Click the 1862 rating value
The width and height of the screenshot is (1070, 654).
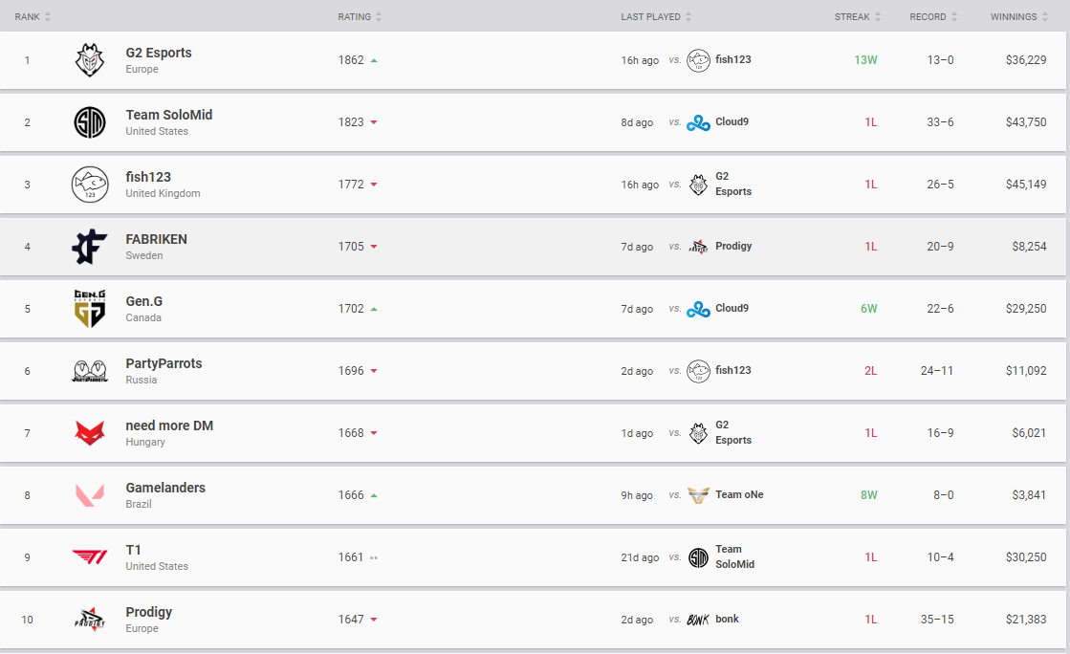pyautogui.click(x=351, y=60)
